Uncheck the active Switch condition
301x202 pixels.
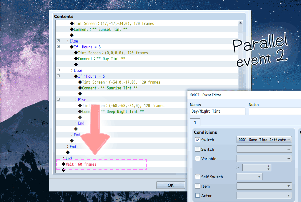pyautogui.click(x=198, y=140)
